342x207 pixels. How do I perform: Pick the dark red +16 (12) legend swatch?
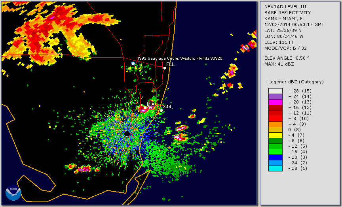click(275, 108)
